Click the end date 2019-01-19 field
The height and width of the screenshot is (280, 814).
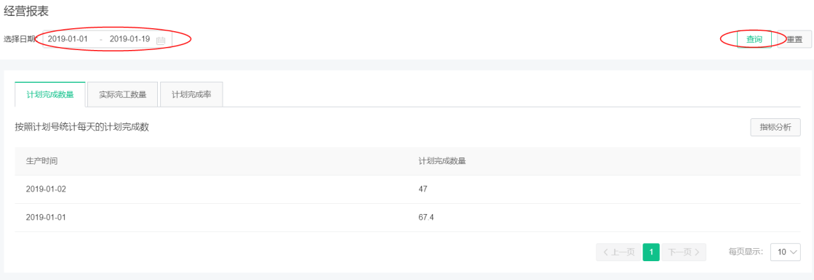tap(129, 39)
